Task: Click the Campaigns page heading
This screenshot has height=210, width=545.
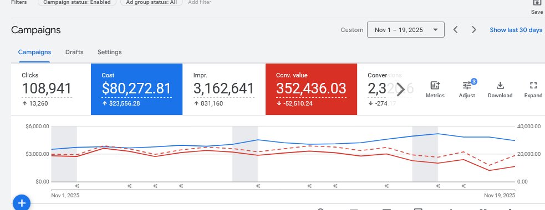Action: point(36,30)
